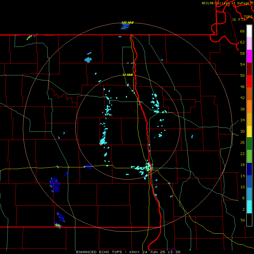This screenshot has height=254, width=254.
Task: Click the lime green echo streak near the top border
Action: (30, 38)
